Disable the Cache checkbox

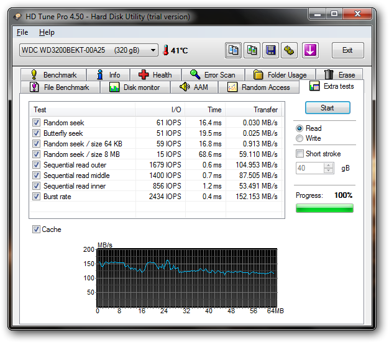coord(36,229)
